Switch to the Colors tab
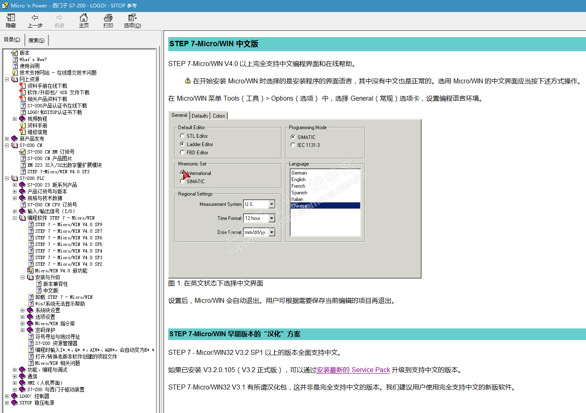 [x=219, y=116]
